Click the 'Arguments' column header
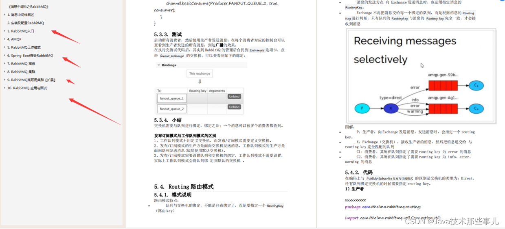The width and height of the screenshot is (505, 229). tap(217, 91)
